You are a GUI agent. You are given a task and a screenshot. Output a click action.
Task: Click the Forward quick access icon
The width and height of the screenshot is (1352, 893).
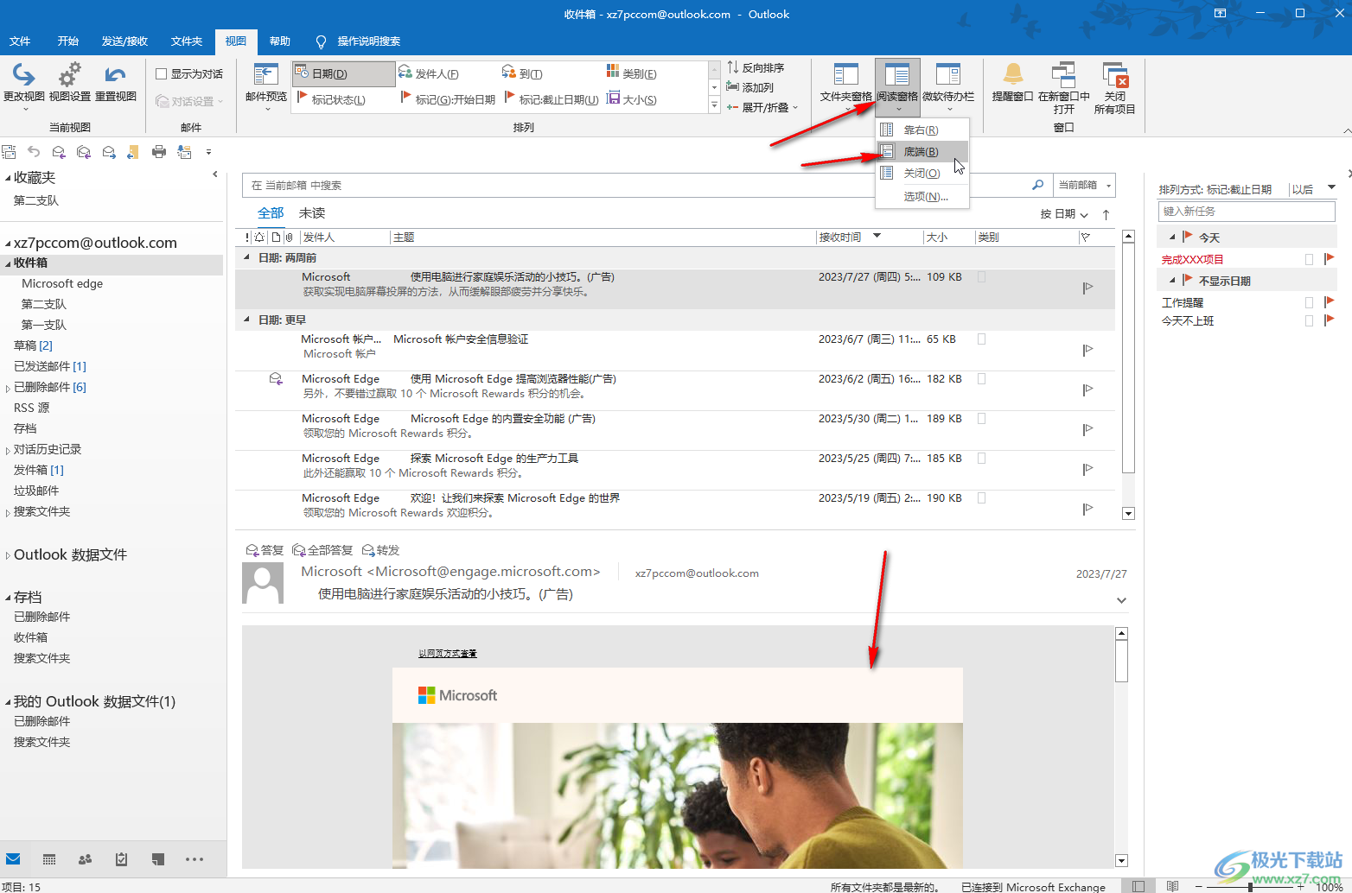pyautogui.click(x=109, y=152)
